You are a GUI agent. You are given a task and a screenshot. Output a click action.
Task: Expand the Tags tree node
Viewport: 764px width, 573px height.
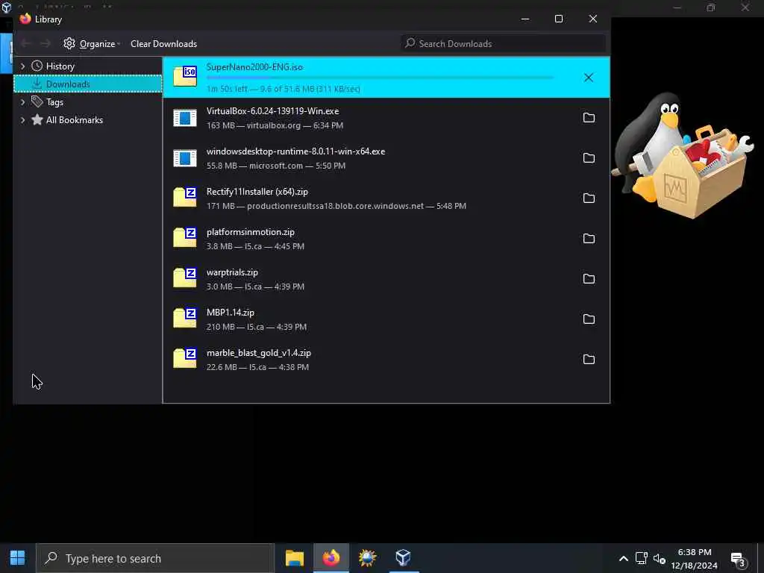22,101
